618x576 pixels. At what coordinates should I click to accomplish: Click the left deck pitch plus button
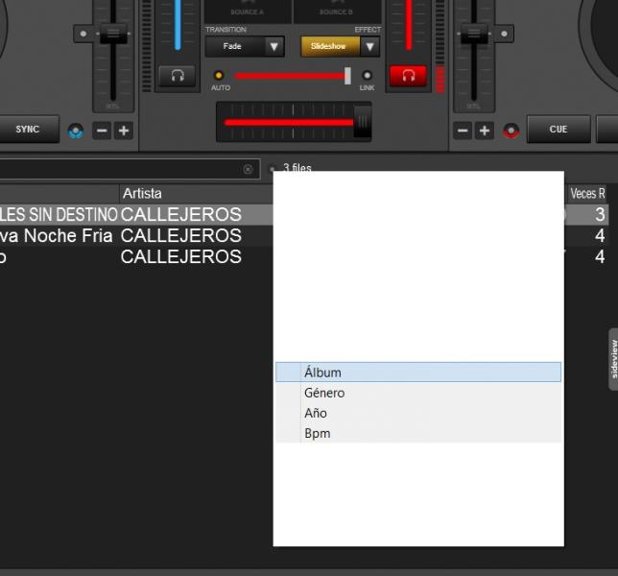tap(123, 131)
